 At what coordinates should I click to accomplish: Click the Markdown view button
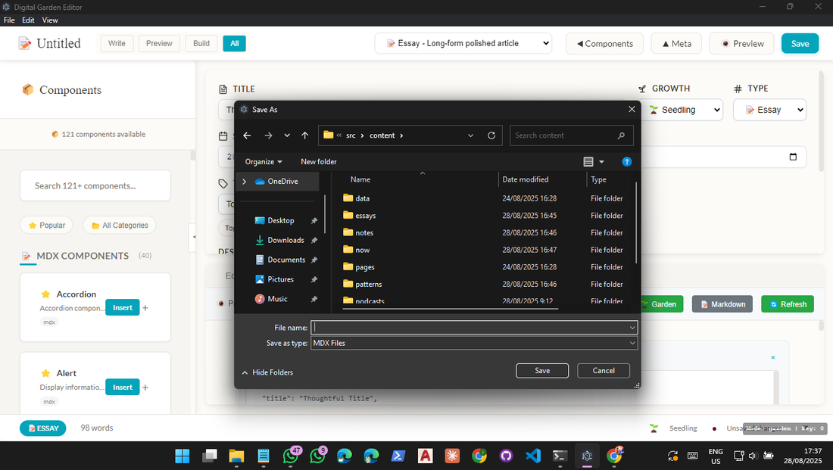point(722,303)
